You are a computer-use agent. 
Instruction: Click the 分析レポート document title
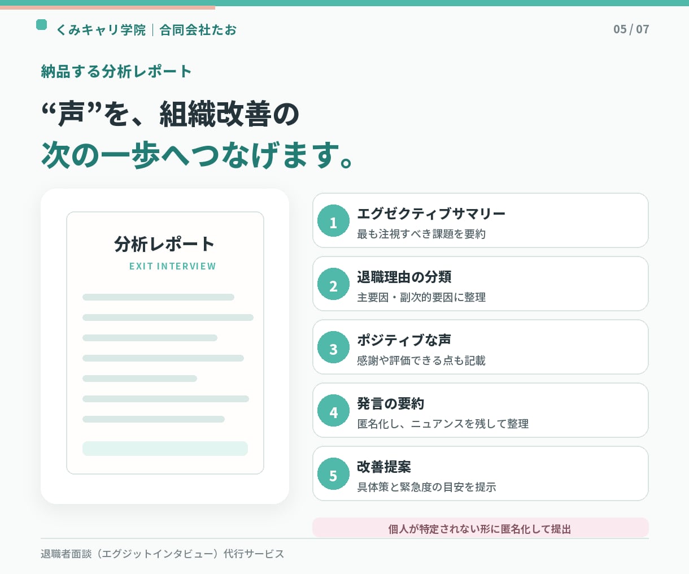pyautogui.click(x=164, y=244)
